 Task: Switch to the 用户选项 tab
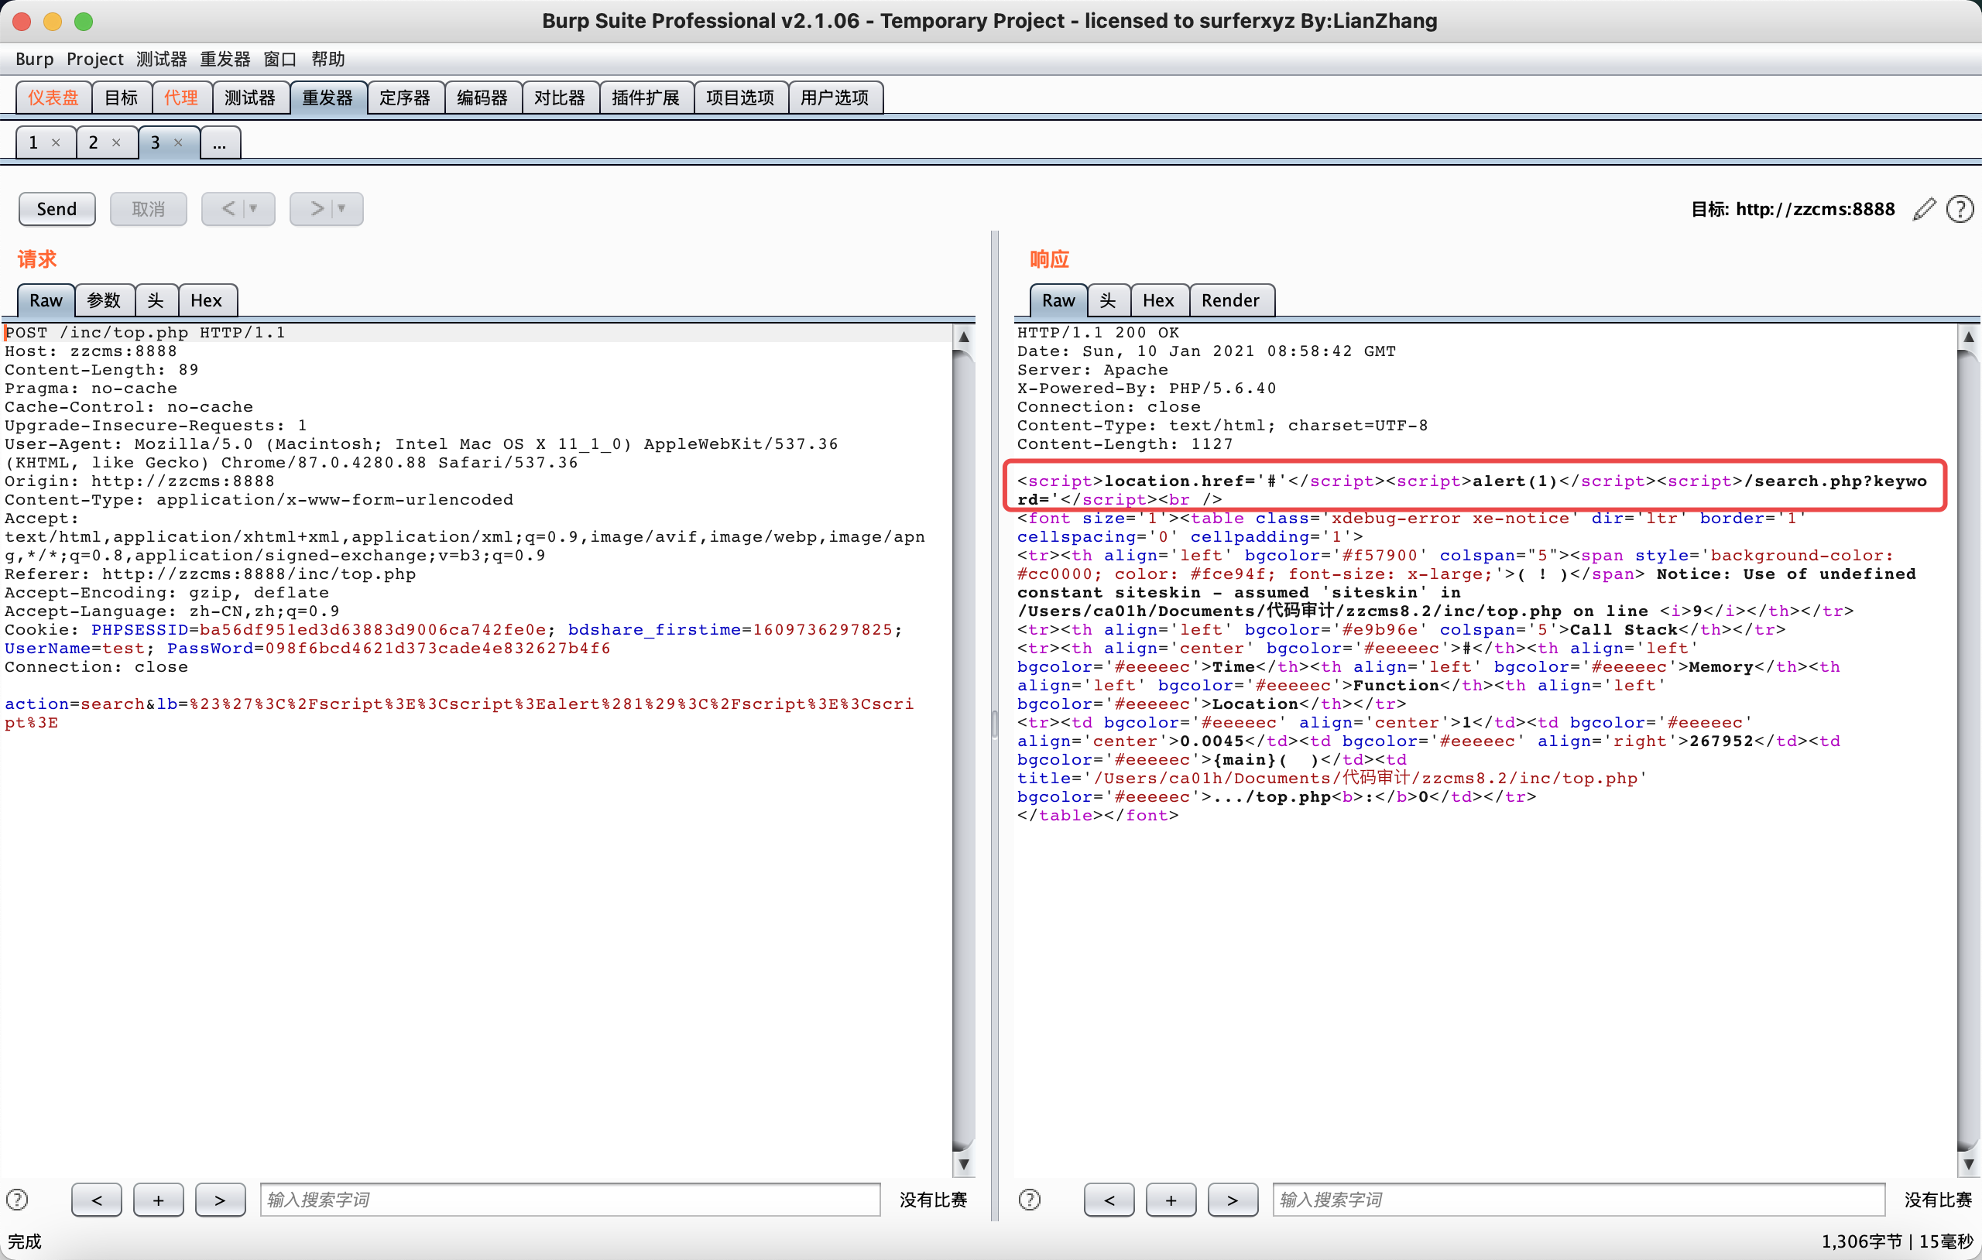[835, 98]
